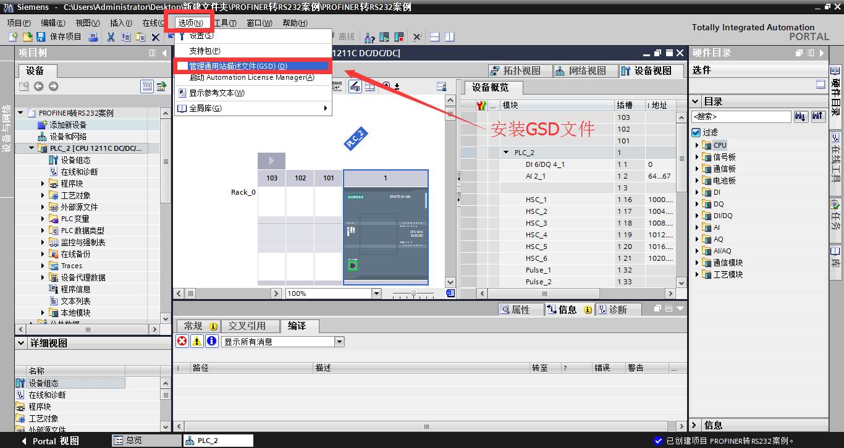Image resolution: width=844 pixels, height=448 pixels.
Task: Open the 工具 menu
Action: pos(225,23)
